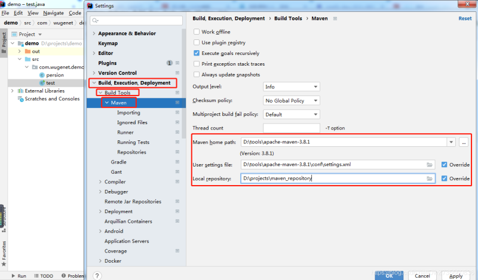The width and height of the screenshot is (478, 280).
Task: Select Arquillian Containers settings item
Action: tap(128, 221)
